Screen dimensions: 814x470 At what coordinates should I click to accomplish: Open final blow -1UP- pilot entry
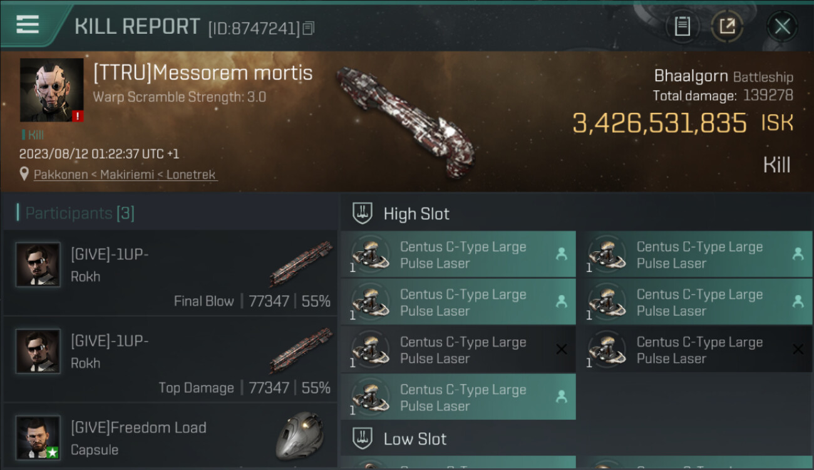pyautogui.click(x=169, y=273)
